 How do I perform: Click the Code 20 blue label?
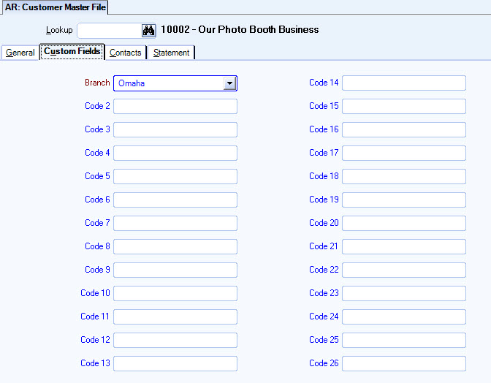pos(324,223)
